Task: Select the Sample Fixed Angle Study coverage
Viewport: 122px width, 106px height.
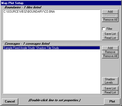Action: click(x=51, y=48)
